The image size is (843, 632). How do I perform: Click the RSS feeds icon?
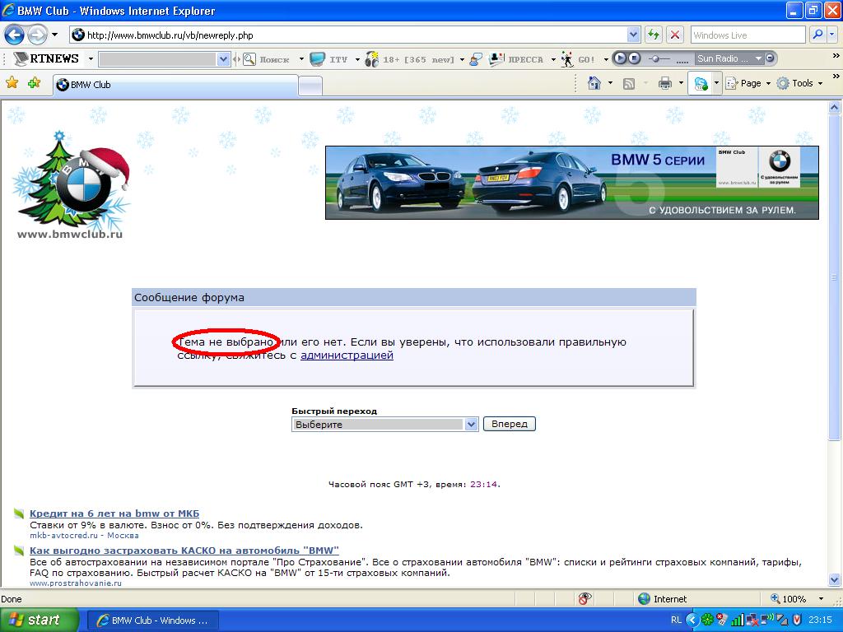[x=628, y=83]
